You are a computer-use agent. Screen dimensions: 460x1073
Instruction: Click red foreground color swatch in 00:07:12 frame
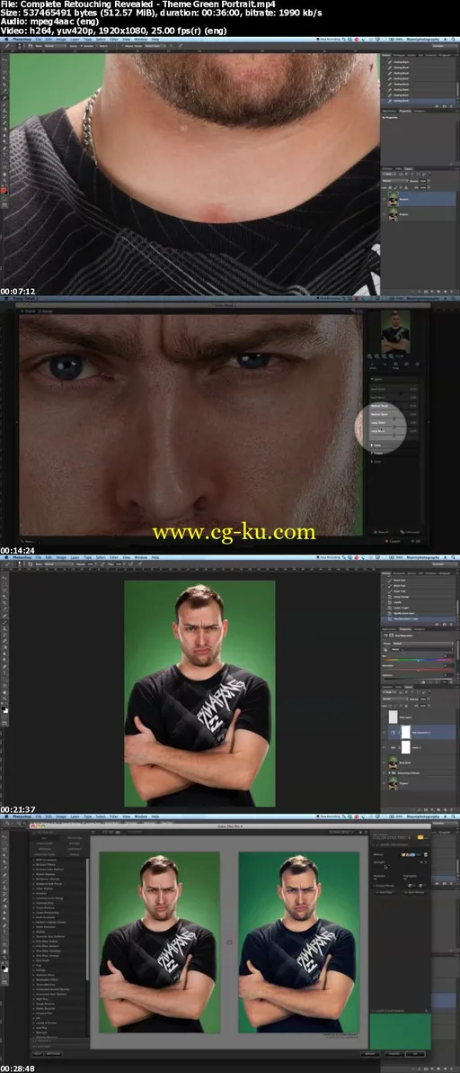(4, 190)
